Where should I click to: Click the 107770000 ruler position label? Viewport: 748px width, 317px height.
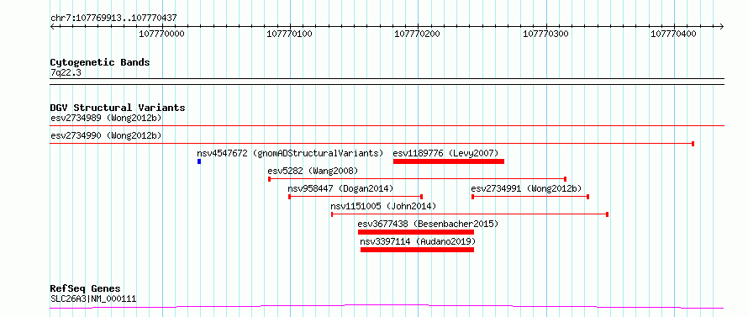point(161,34)
